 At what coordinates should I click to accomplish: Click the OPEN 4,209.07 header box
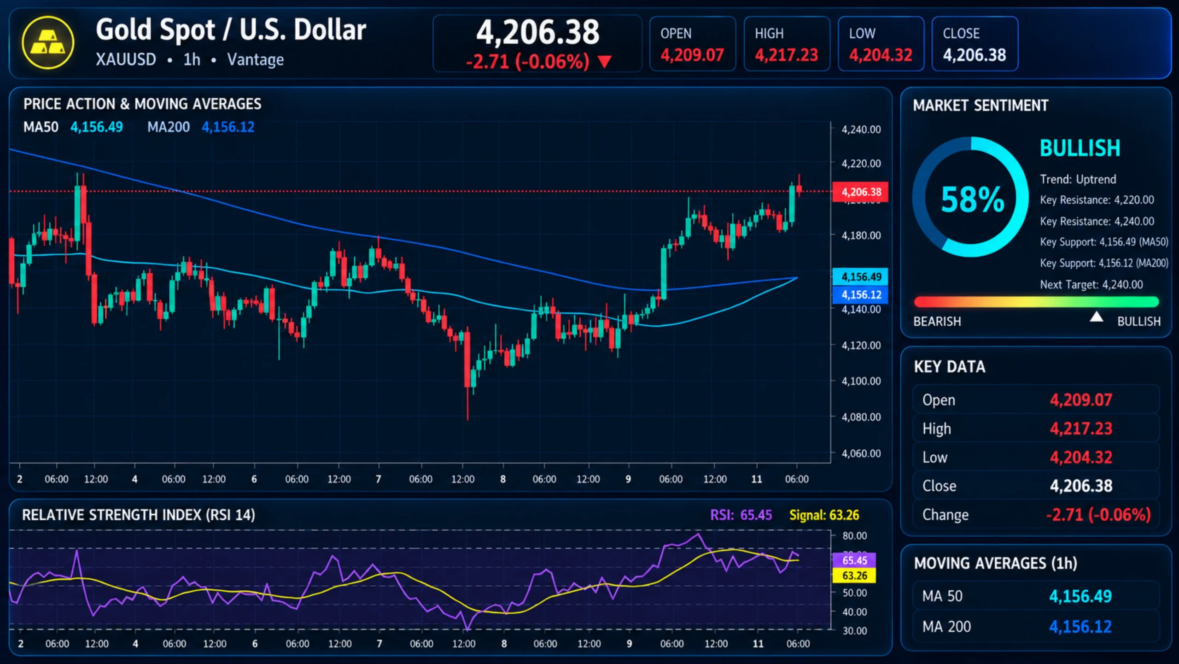click(692, 44)
